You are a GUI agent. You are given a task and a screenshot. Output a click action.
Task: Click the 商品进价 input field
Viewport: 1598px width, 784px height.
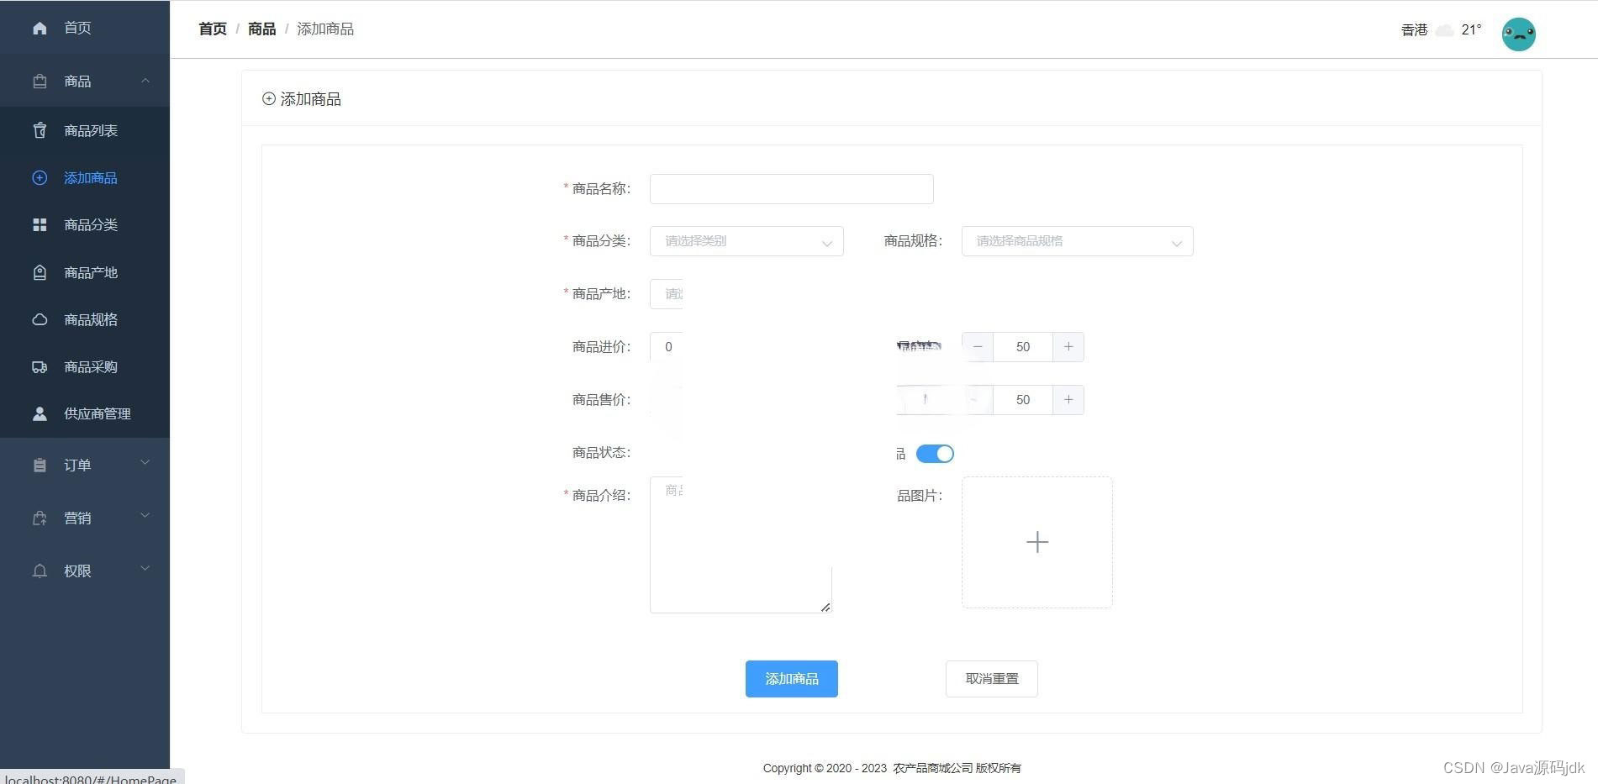point(667,347)
